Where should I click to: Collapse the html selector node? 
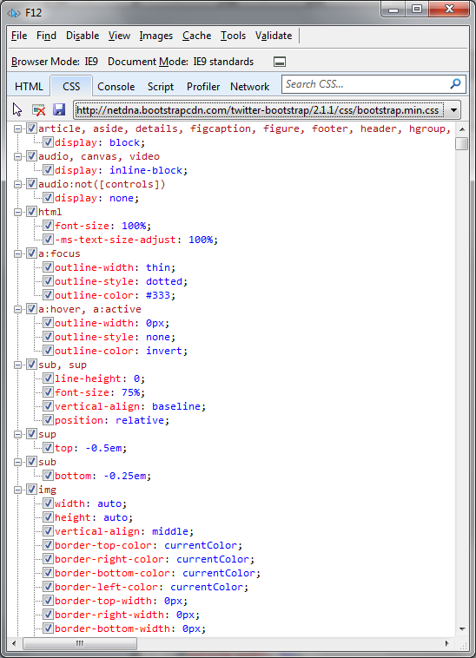pyautogui.click(x=17, y=213)
